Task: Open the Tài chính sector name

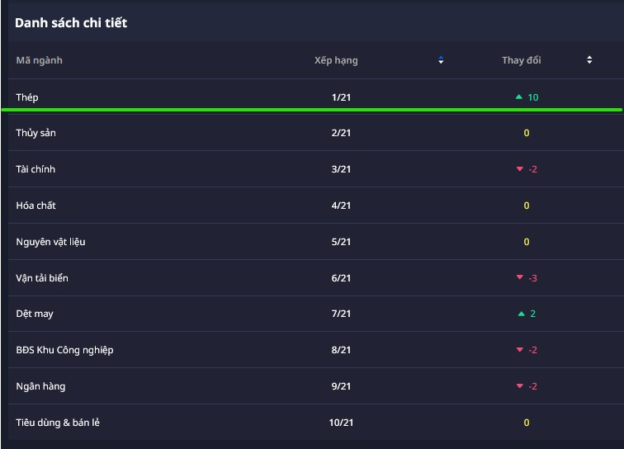Action: [35, 169]
